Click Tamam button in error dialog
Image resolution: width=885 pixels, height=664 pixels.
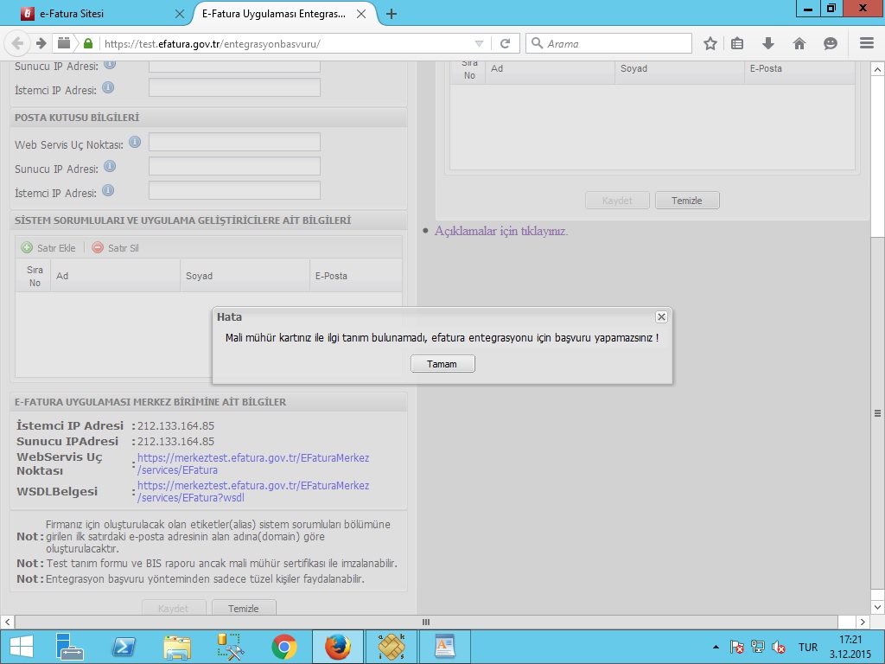coord(442,364)
